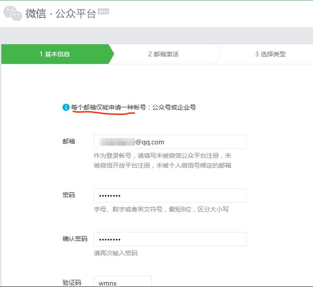Click the 密码 field label
The image size is (313, 287).
[69, 195]
